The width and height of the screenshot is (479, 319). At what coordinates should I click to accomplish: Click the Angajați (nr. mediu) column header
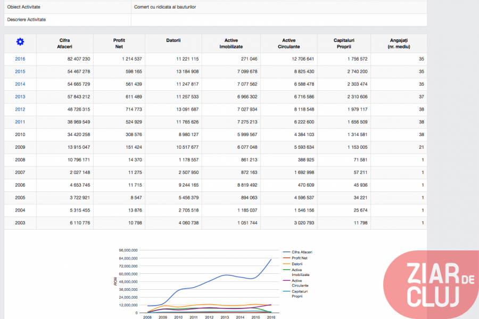coord(399,44)
